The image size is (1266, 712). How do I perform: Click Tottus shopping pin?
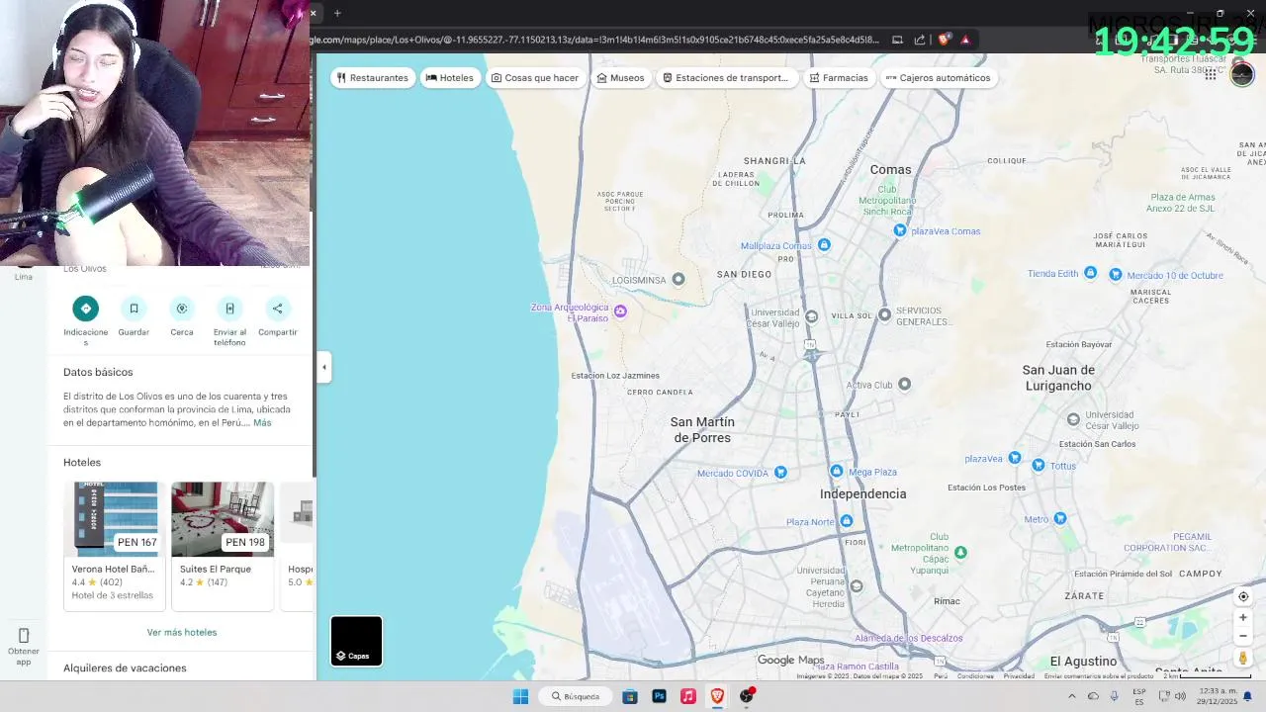[x=1039, y=465]
